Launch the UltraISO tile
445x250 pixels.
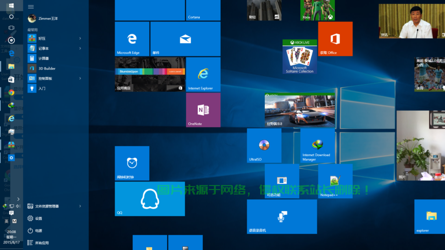click(x=264, y=145)
